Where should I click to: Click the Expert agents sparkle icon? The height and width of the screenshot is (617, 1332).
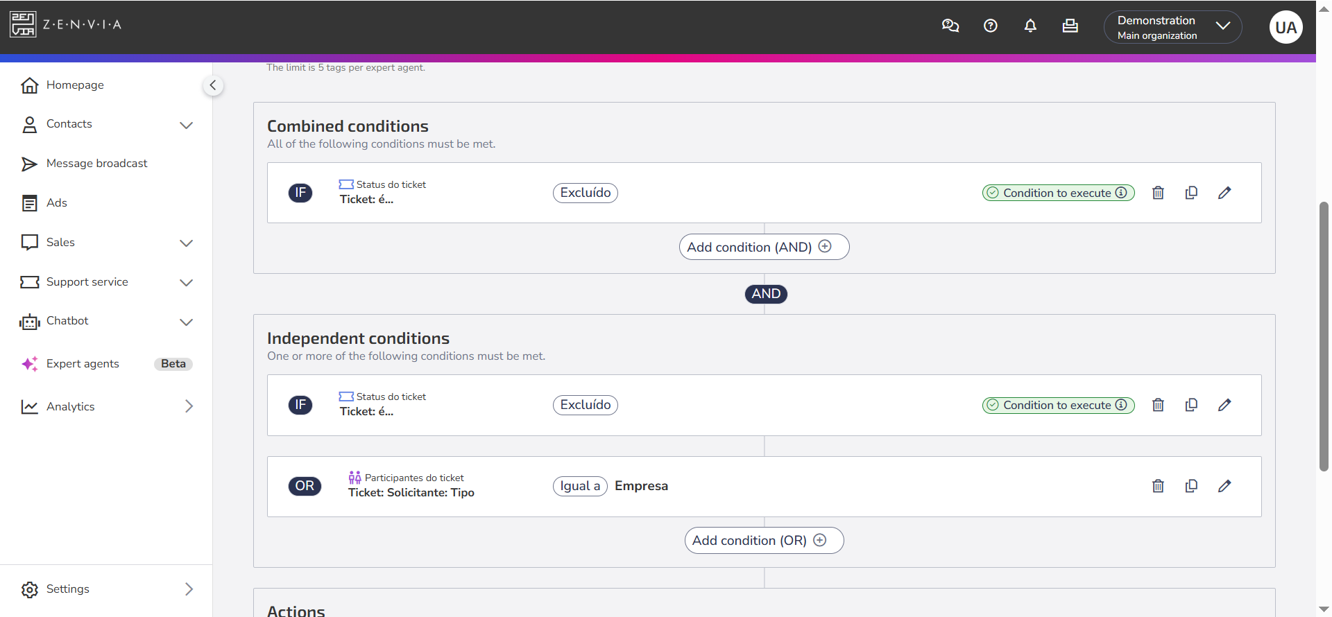pos(30,364)
